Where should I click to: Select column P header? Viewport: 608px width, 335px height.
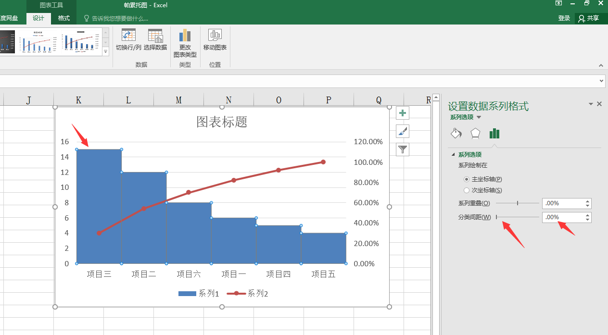329,99
